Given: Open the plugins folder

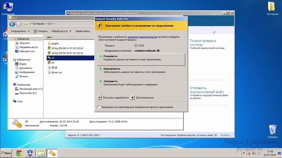Looking at the screenshot, I should coord(53,43).
